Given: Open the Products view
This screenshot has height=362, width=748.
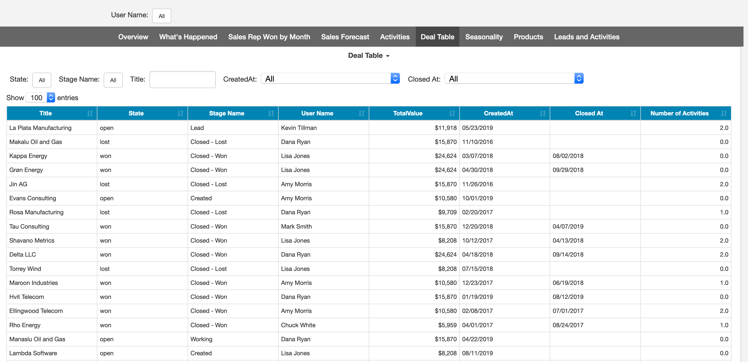Looking at the screenshot, I should coord(528,37).
